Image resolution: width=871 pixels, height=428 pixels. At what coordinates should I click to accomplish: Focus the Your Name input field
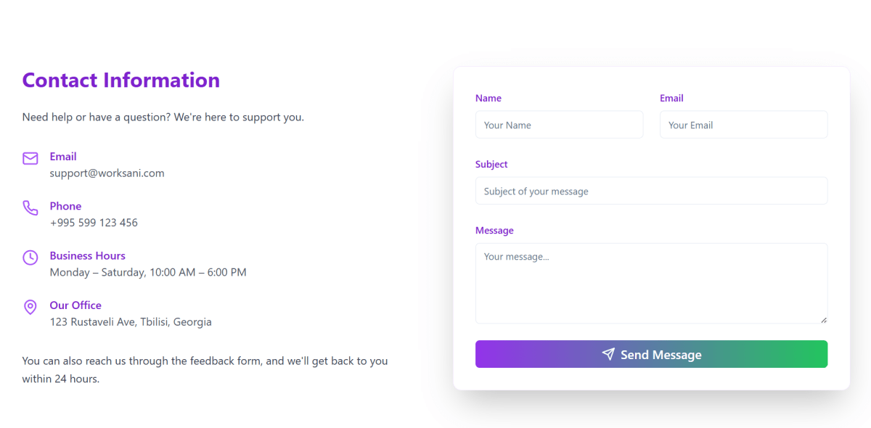click(559, 125)
